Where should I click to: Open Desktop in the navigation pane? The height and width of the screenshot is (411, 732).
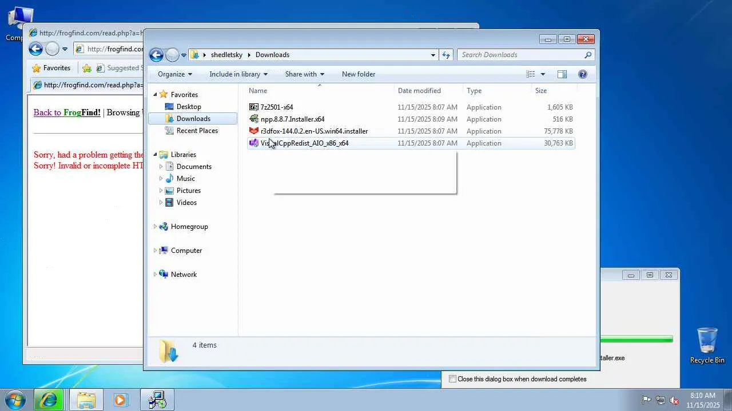point(189,107)
